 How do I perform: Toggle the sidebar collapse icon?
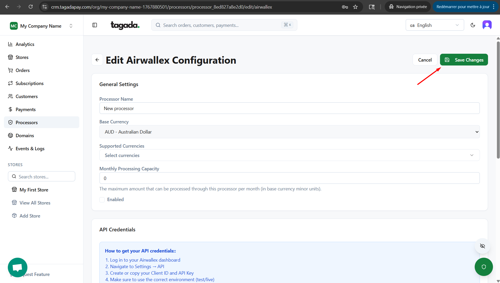click(95, 25)
